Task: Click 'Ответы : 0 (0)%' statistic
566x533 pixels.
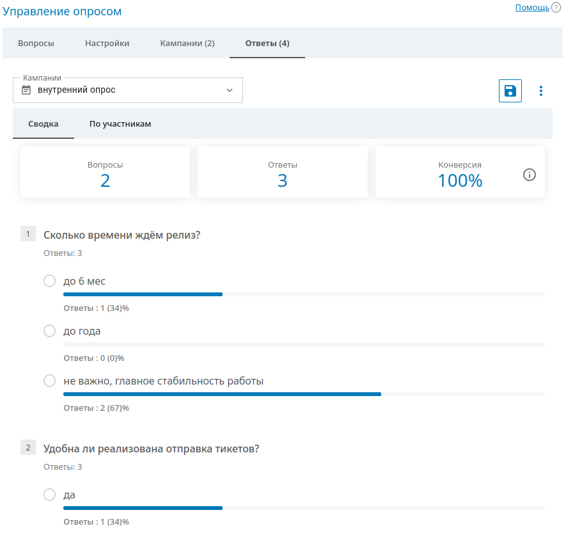Action: pyautogui.click(x=94, y=358)
